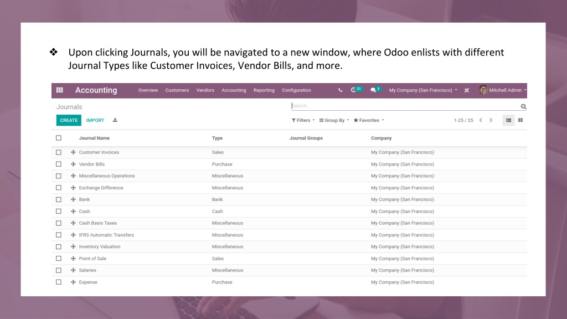Open the apps grid menu icon
The height and width of the screenshot is (319, 567).
click(60, 90)
